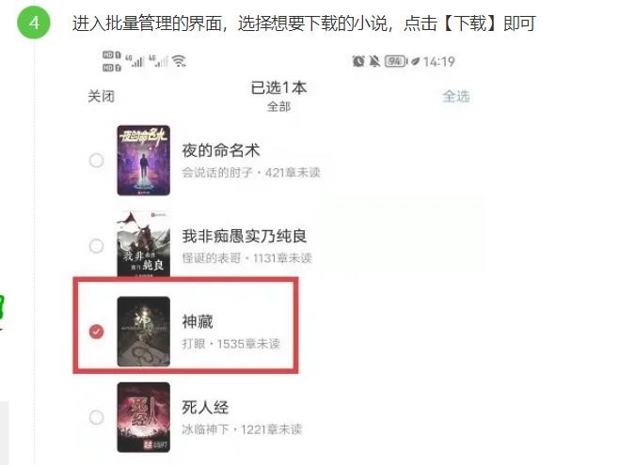619x465 pixels.
Task: Open the 全部 category filter under title
Action: [278, 107]
